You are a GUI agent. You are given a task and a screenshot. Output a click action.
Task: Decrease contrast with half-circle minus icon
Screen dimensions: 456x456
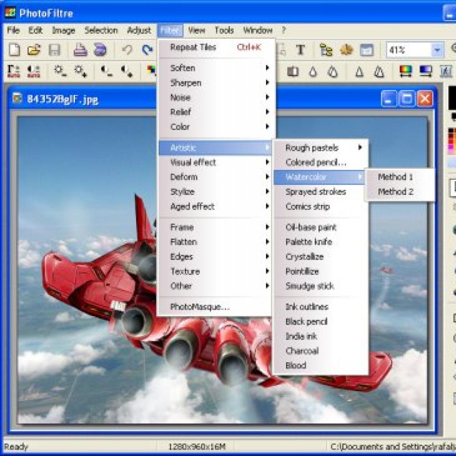click(x=106, y=71)
